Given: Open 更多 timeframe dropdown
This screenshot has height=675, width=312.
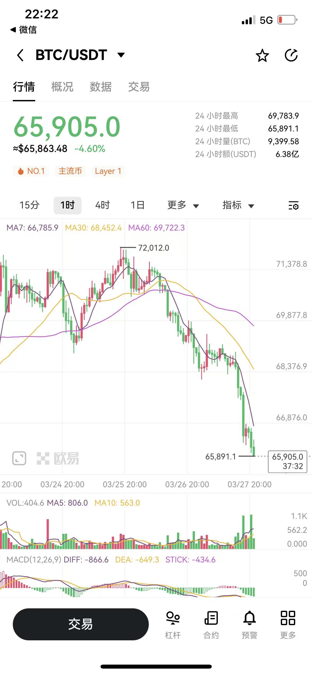Looking at the screenshot, I should coord(183,205).
